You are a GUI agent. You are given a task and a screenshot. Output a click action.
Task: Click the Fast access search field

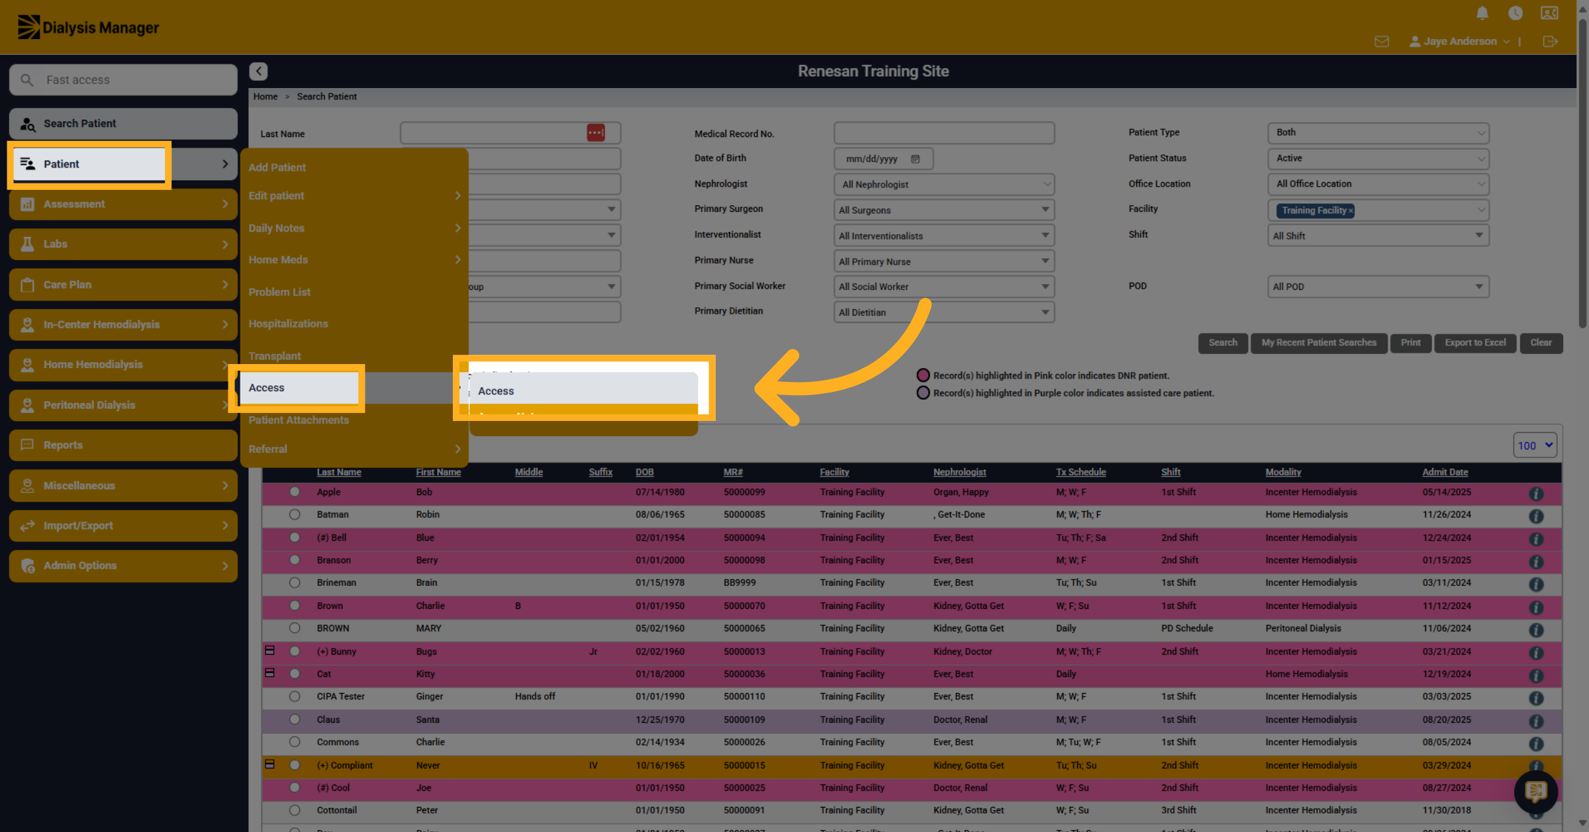point(123,80)
